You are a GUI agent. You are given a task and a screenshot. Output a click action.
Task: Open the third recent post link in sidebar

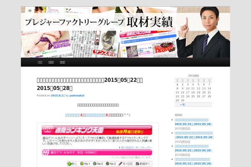193,148
